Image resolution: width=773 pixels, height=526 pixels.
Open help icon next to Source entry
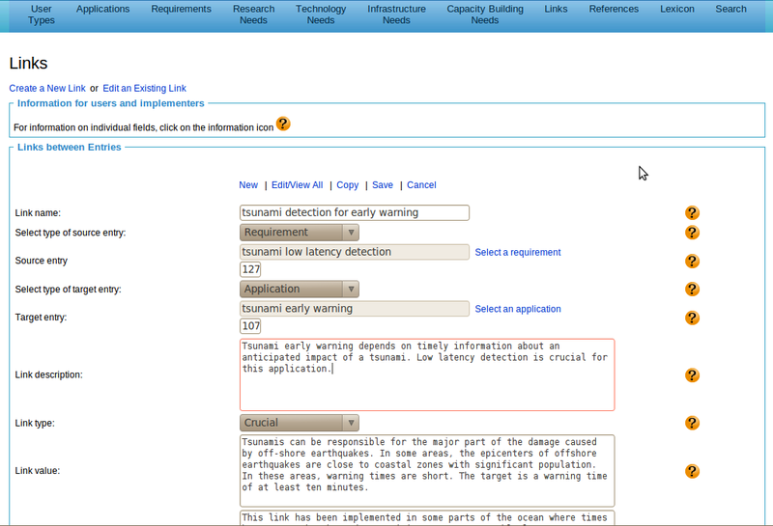point(692,261)
